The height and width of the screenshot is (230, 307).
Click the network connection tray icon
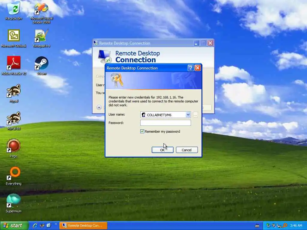pyautogui.click(x=279, y=226)
